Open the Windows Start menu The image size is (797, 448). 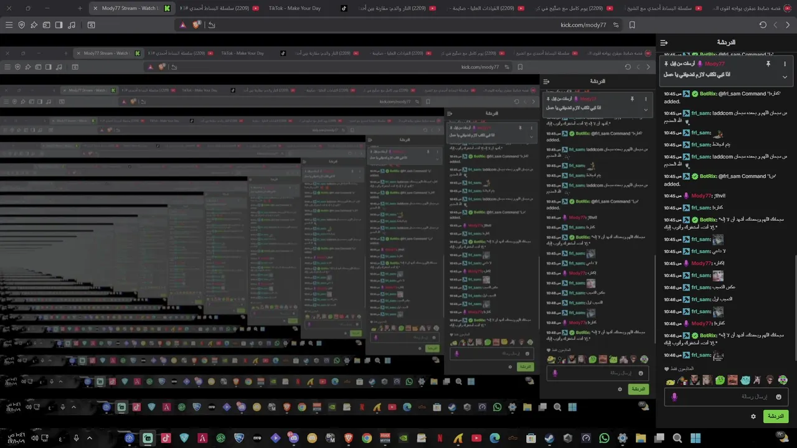(696, 438)
